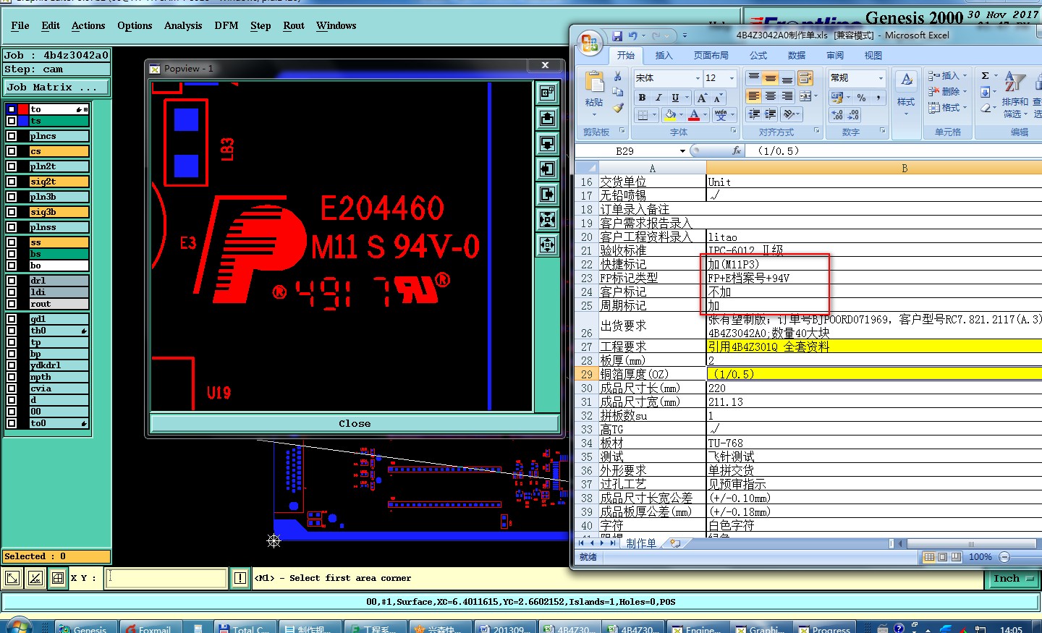Toggle checkbox for layer cs
The image size is (1042, 633).
click(x=12, y=151)
